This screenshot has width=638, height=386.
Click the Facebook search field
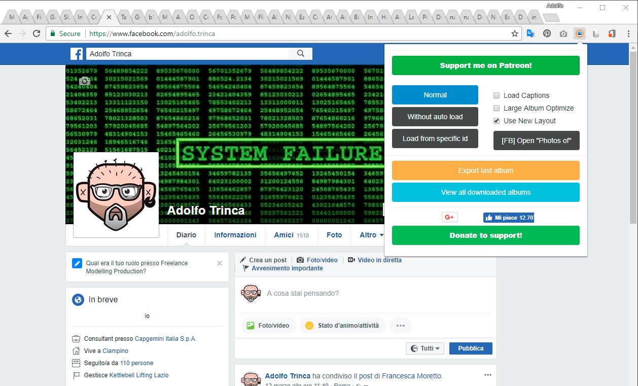187,54
